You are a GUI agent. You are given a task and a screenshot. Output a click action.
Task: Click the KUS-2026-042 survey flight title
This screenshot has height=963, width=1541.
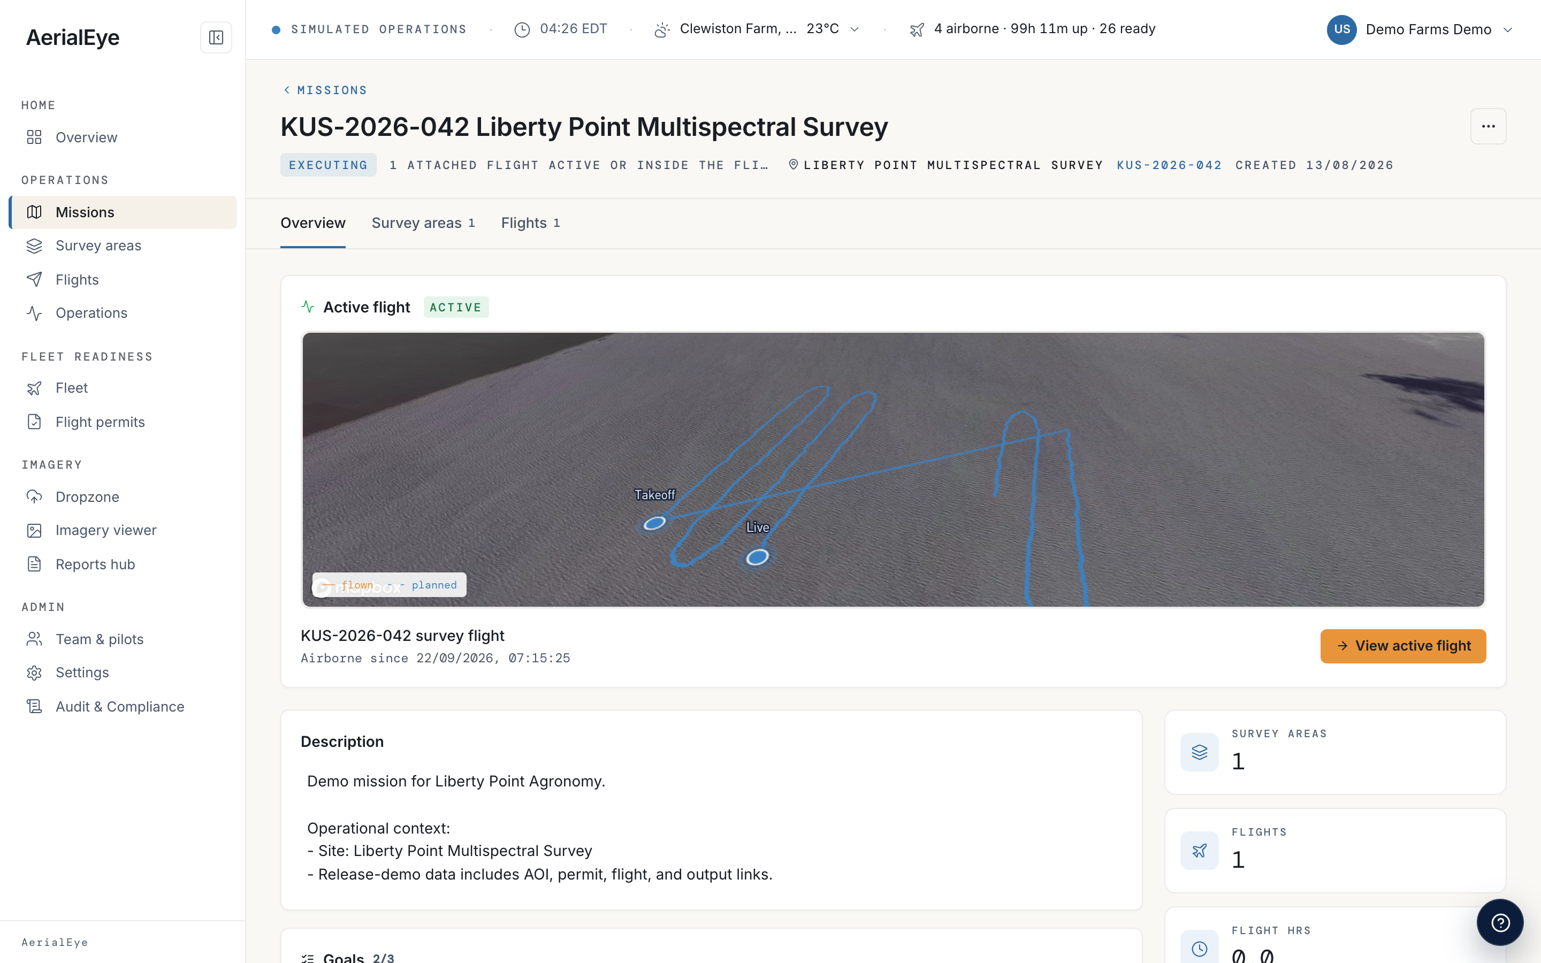(402, 636)
